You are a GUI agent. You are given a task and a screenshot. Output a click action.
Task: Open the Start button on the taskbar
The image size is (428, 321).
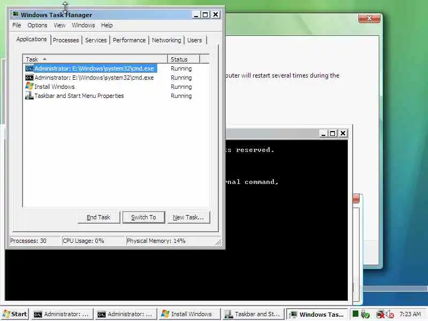click(x=15, y=314)
